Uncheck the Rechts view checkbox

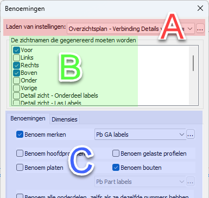pyautogui.click(x=16, y=65)
